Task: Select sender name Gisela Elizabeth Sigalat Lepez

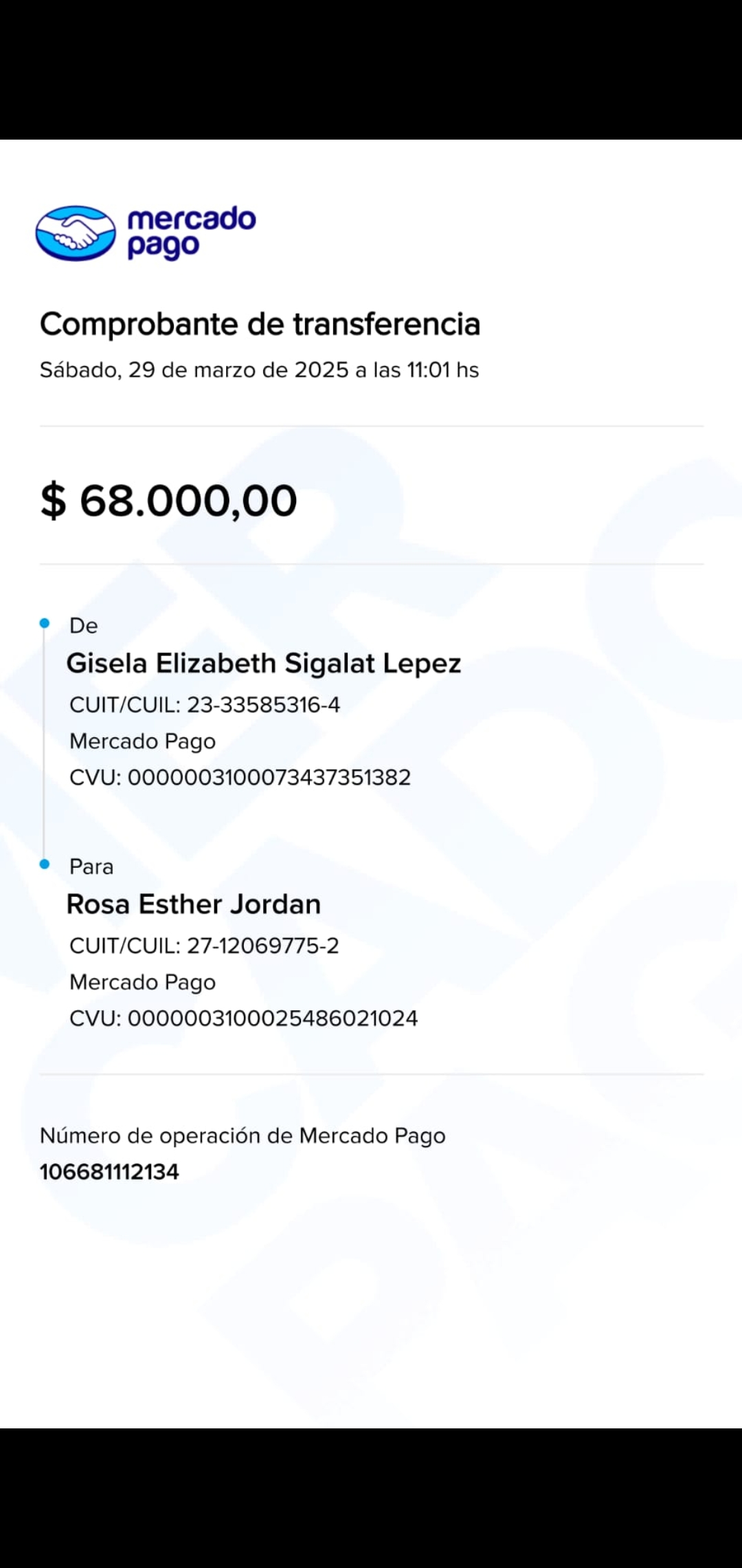Action: pos(263,664)
